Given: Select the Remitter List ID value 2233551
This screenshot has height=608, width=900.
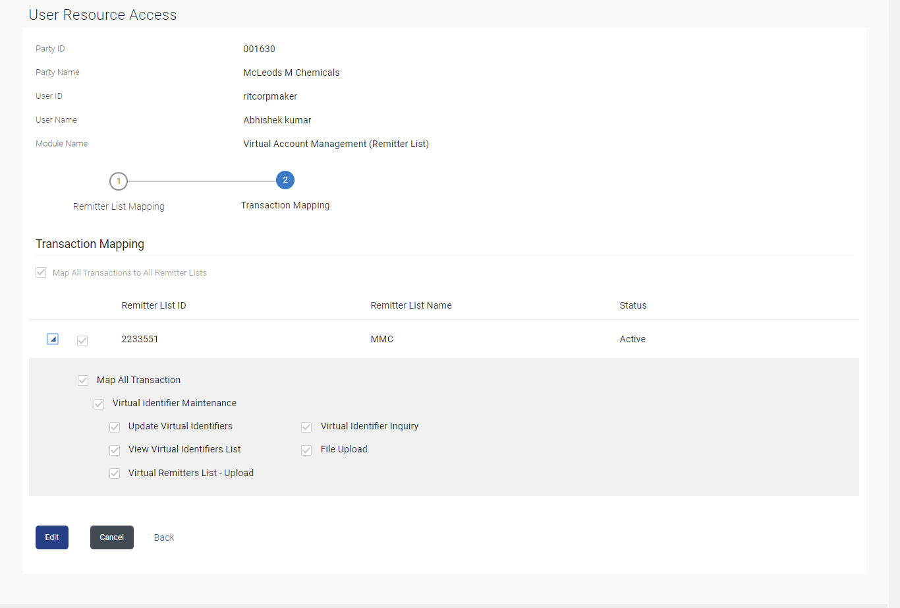Looking at the screenshot, I should click(140, 339).
